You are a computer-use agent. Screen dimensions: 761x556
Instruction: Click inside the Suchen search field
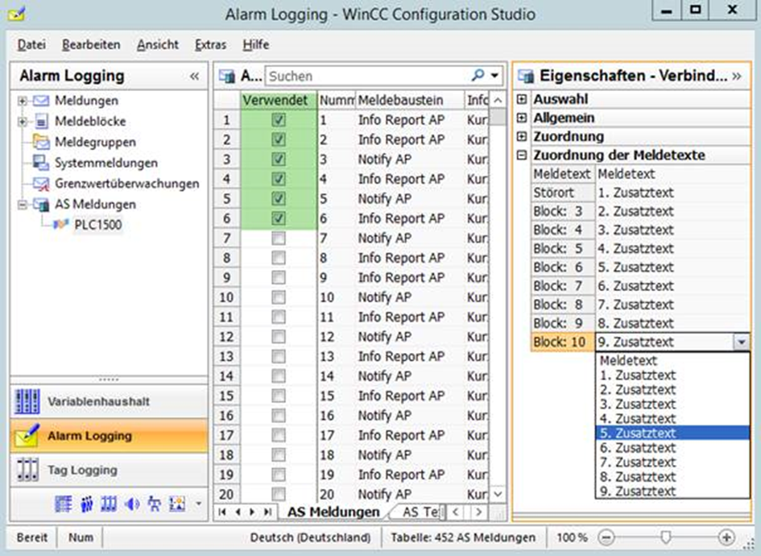[368, 76]
